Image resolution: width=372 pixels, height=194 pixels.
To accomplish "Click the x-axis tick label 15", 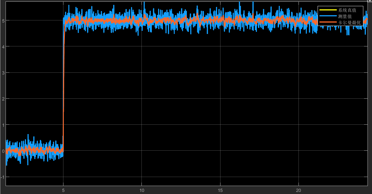I will pos(220,191).
